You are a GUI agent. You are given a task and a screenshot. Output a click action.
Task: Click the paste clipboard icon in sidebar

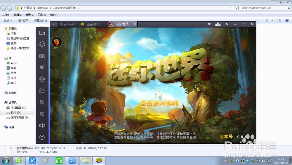(x=42, y=114)
